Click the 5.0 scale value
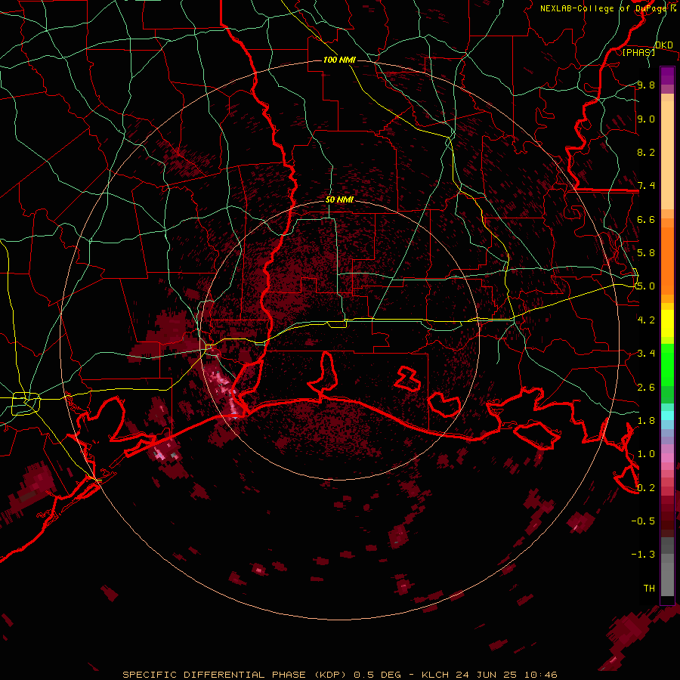680x680 pixels. click(646, 286)
